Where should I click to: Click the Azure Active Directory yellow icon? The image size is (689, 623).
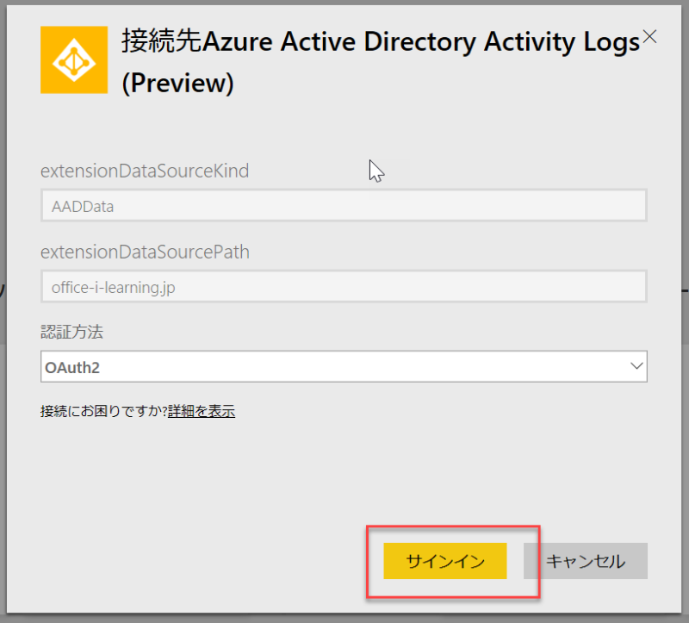click(74, 59)
